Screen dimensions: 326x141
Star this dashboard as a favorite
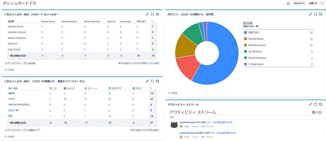[x=288, y=3]
